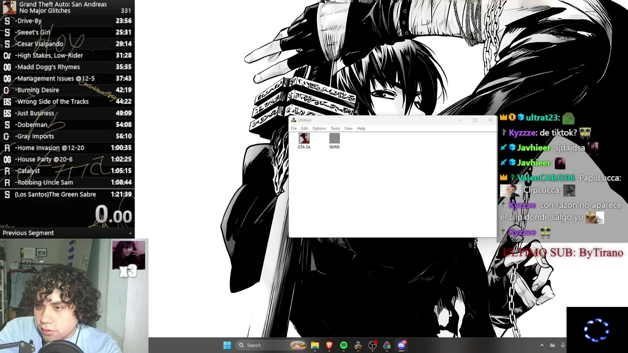Viewport: 628px width, 353px height.
Task: Click the 0.00 speedrun timer
Action: pos(113,215)
